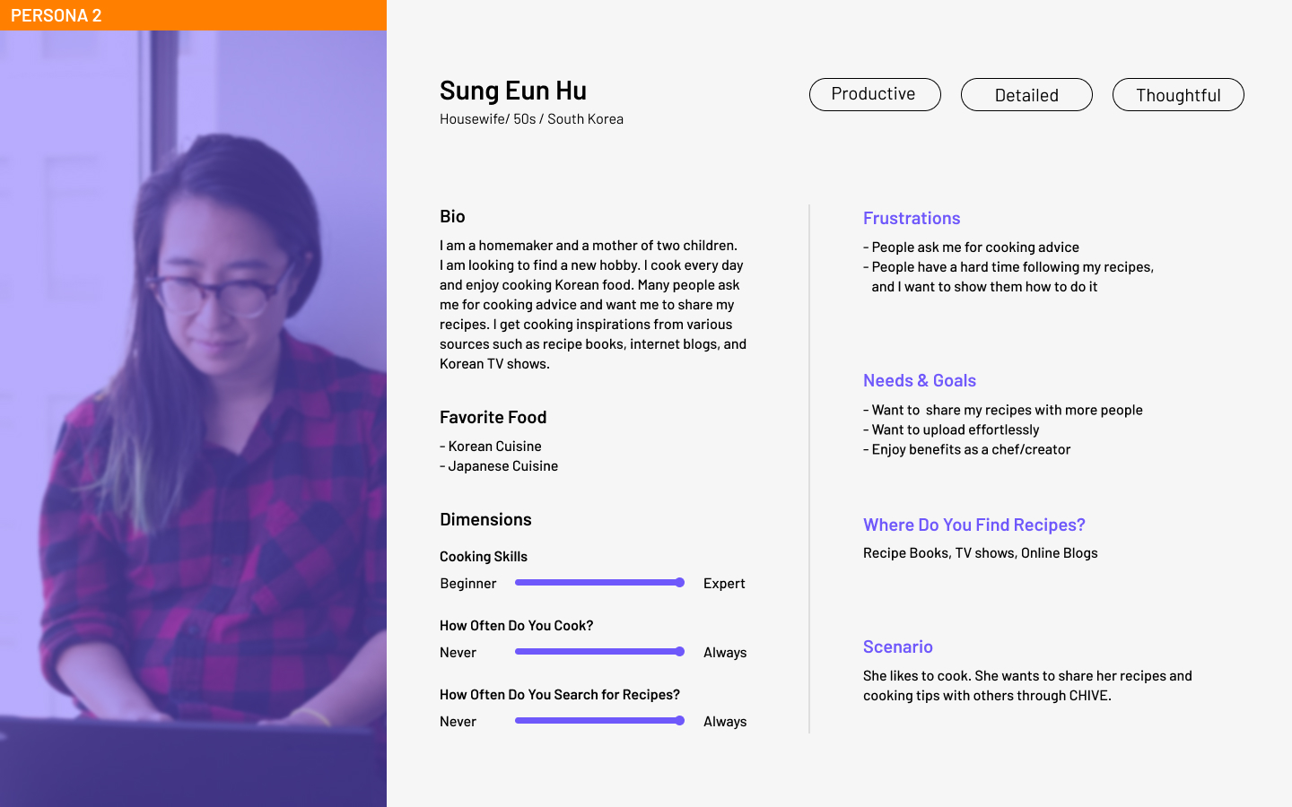Click the Housewife/ 50s / South Korea subtitle
The image size is (1292, 807).
(x=531, y=119)
